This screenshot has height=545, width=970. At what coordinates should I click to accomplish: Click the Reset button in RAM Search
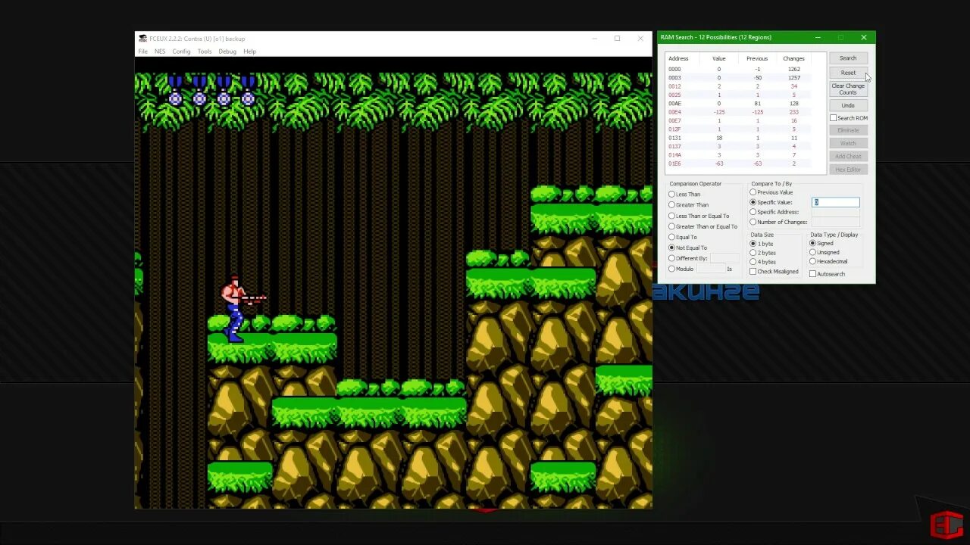848,73
